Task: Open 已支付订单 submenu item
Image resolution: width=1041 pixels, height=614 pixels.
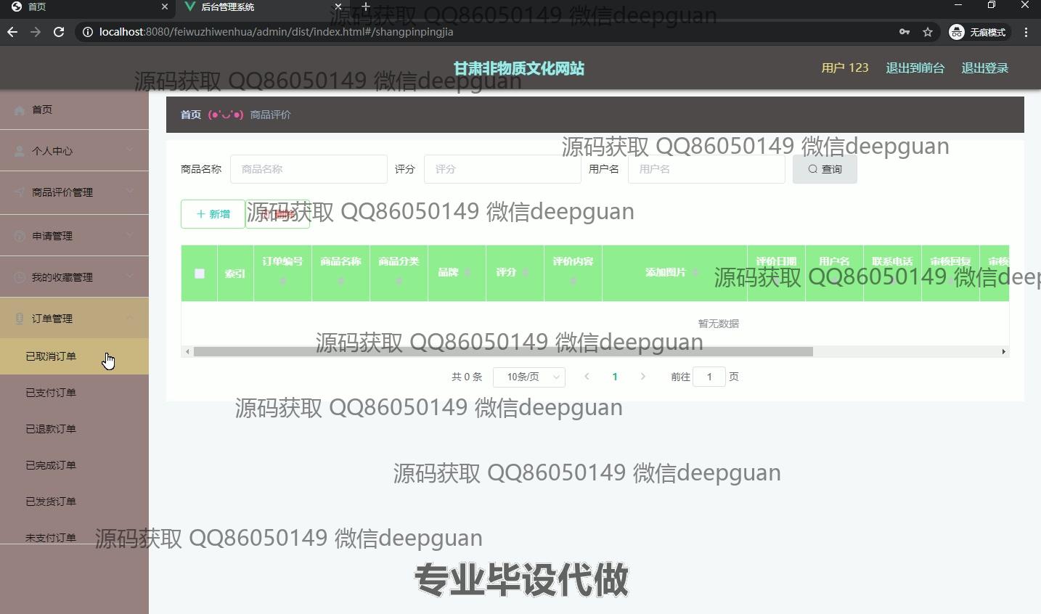Action: (x=74, y=393)
